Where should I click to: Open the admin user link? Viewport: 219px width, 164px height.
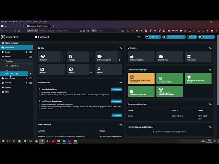point(130,116)
